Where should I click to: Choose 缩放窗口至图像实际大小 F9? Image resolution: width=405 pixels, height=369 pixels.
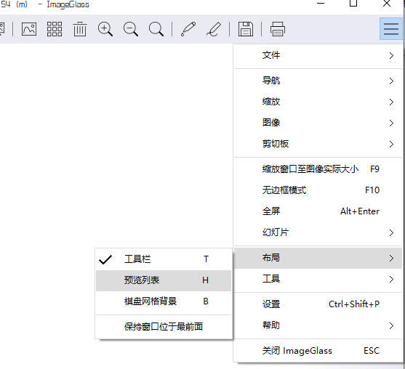pos(318,169)
